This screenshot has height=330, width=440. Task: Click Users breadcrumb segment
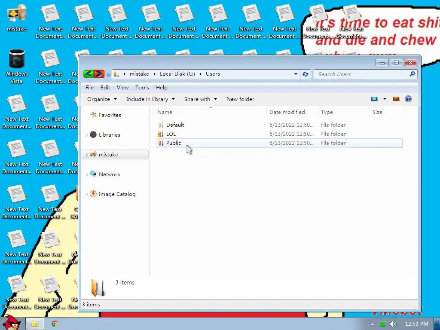(x=213, y=74)
